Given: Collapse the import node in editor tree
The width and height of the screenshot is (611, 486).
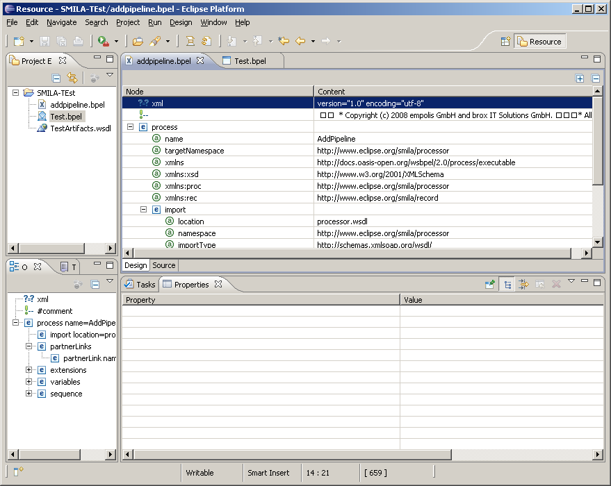Looking at the screenshot, I should coord(143,210).
